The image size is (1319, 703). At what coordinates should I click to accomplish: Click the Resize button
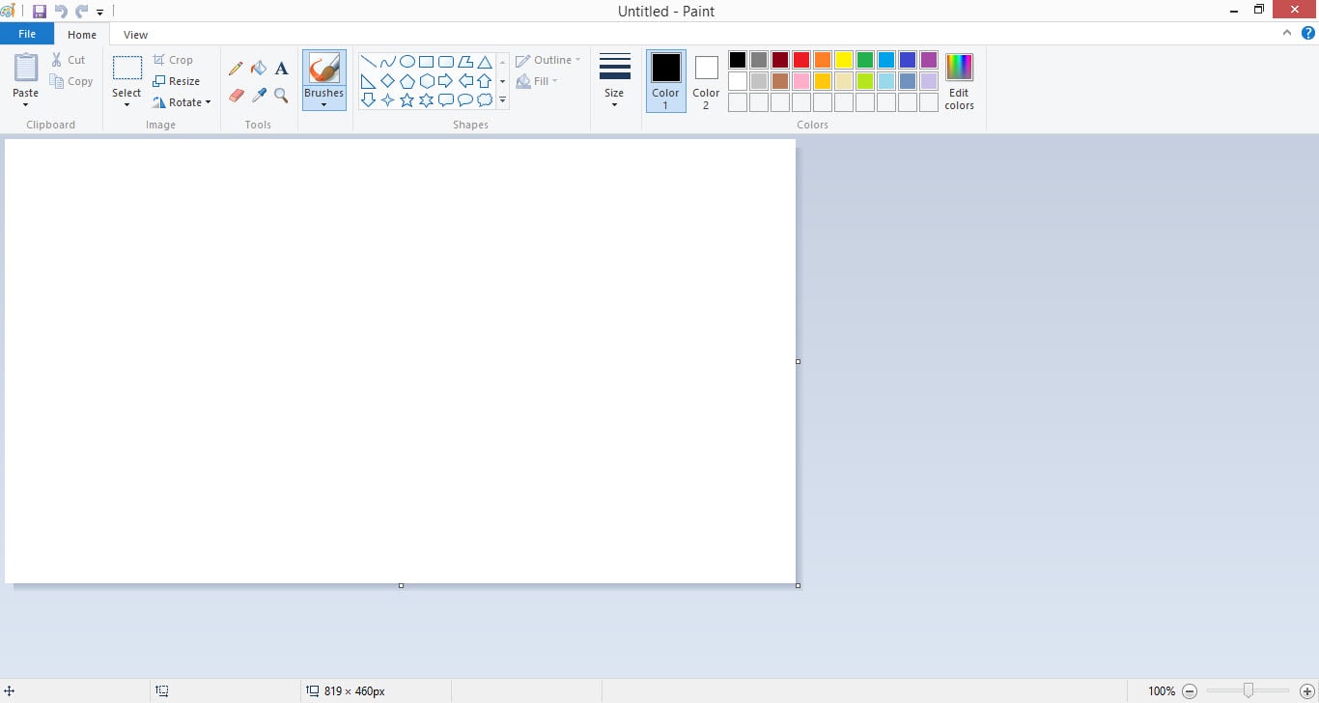pyautogui.click(x=179, y=81)
